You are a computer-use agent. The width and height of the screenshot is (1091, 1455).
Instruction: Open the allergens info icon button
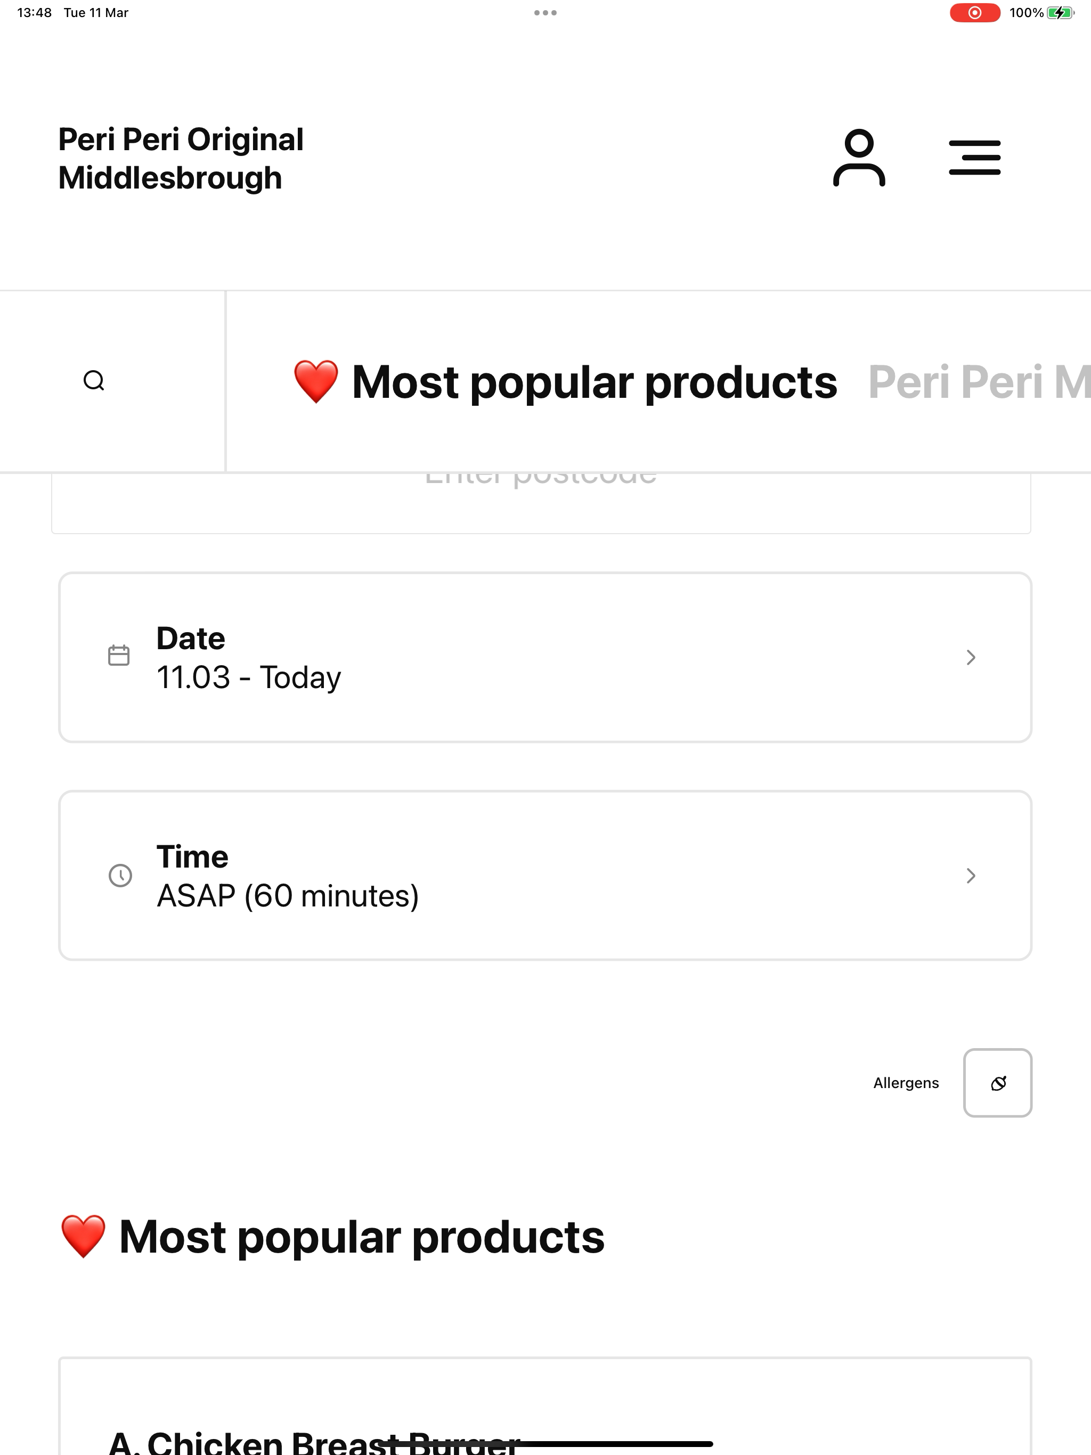(x=998, y=1083)
